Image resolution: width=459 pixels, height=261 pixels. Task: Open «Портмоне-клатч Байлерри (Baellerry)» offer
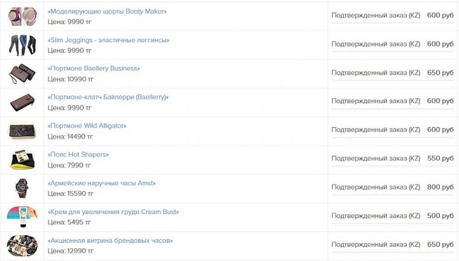108,97
